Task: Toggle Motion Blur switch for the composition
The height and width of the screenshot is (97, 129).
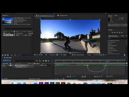Action: tap(48, 61)
